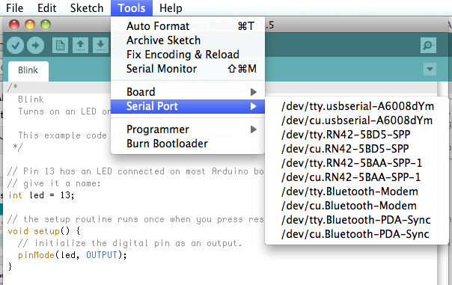Click comment line 'give it a name:'

pos(61,183)
